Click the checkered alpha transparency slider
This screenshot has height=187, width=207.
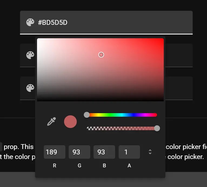pyautogui.click(x=122, y=128)
